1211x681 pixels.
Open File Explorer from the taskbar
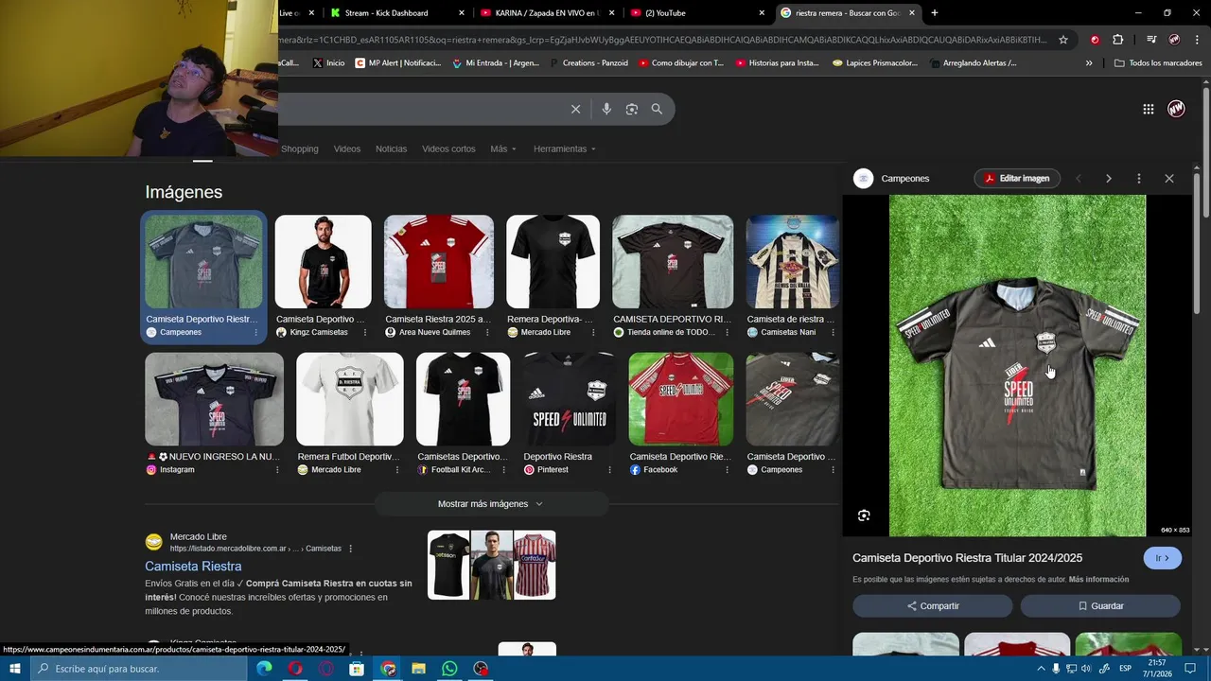[x=418, y=669]
